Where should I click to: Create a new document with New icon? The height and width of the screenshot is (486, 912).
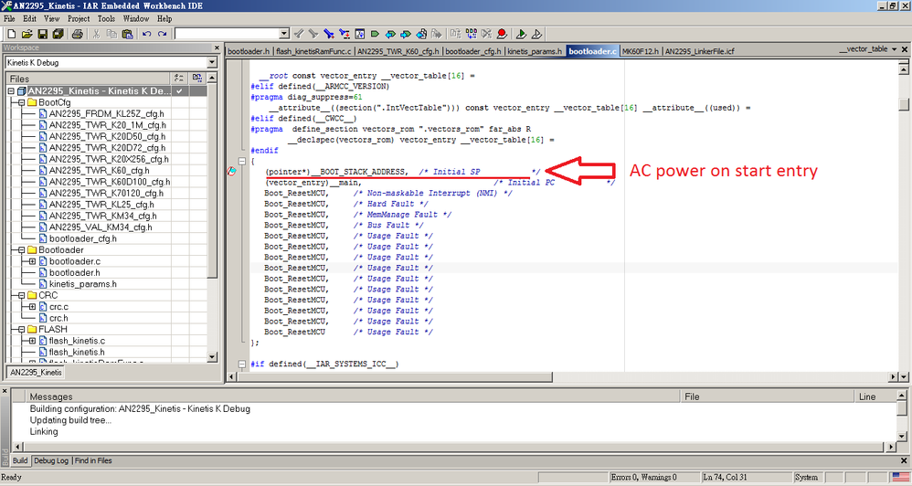click(12, 35)
